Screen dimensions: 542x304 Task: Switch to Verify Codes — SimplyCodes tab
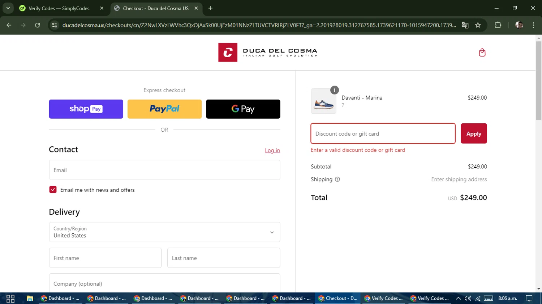61,8
